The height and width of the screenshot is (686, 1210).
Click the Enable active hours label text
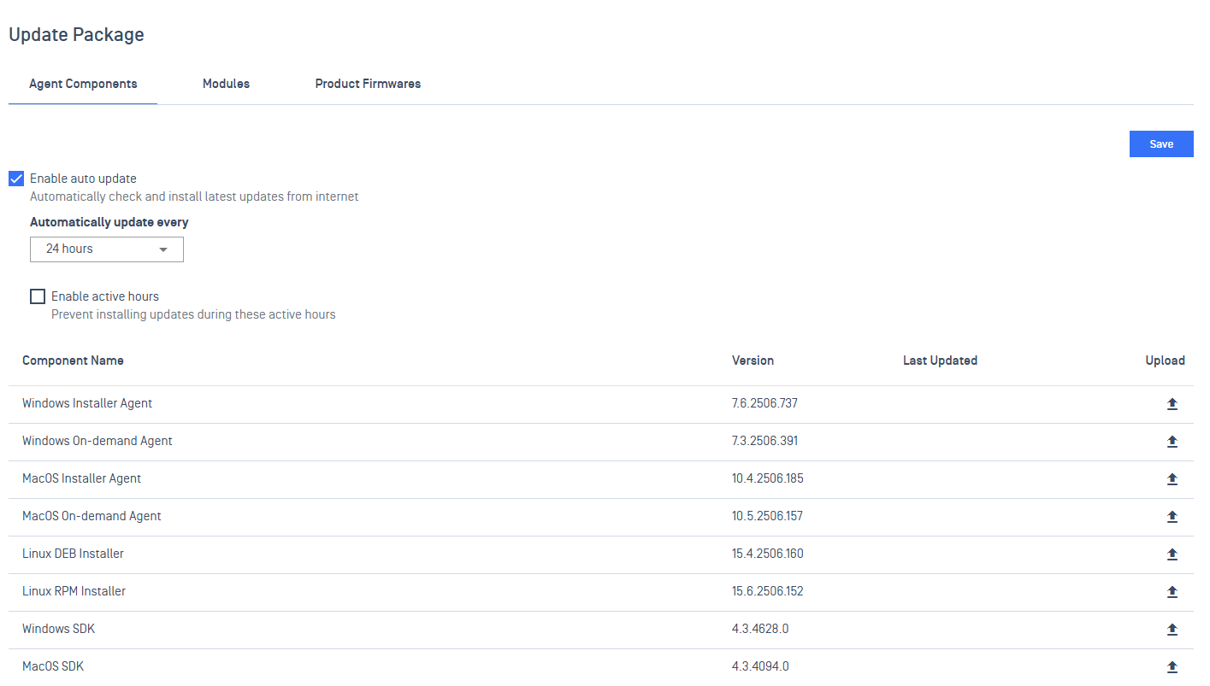coord(105,296)
